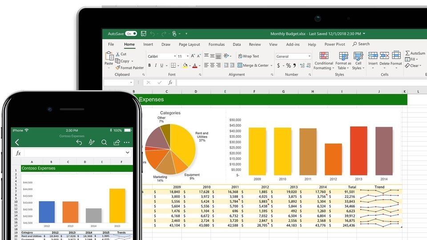
Task: Click the Name Box field
Action: tap(119, 83)
